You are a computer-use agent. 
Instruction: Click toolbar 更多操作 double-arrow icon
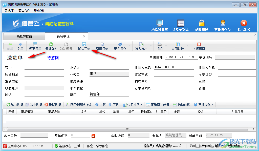point(120,44)
